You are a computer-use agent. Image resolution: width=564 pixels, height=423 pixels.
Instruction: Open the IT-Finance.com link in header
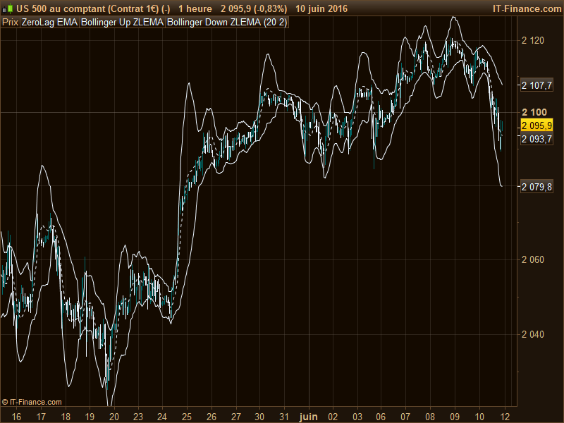point(527,8)
